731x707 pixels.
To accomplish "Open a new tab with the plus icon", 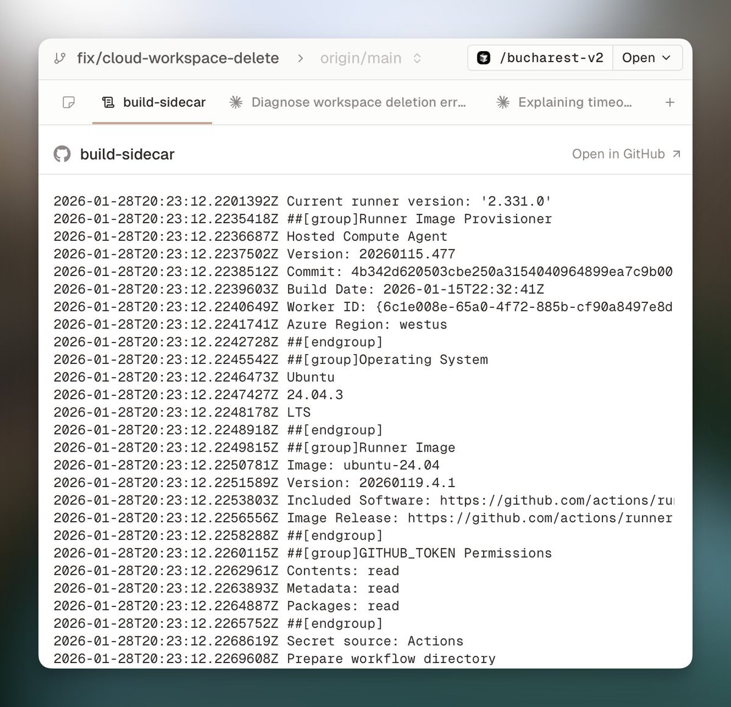I will pyautogui.click(x=669, y=102).
